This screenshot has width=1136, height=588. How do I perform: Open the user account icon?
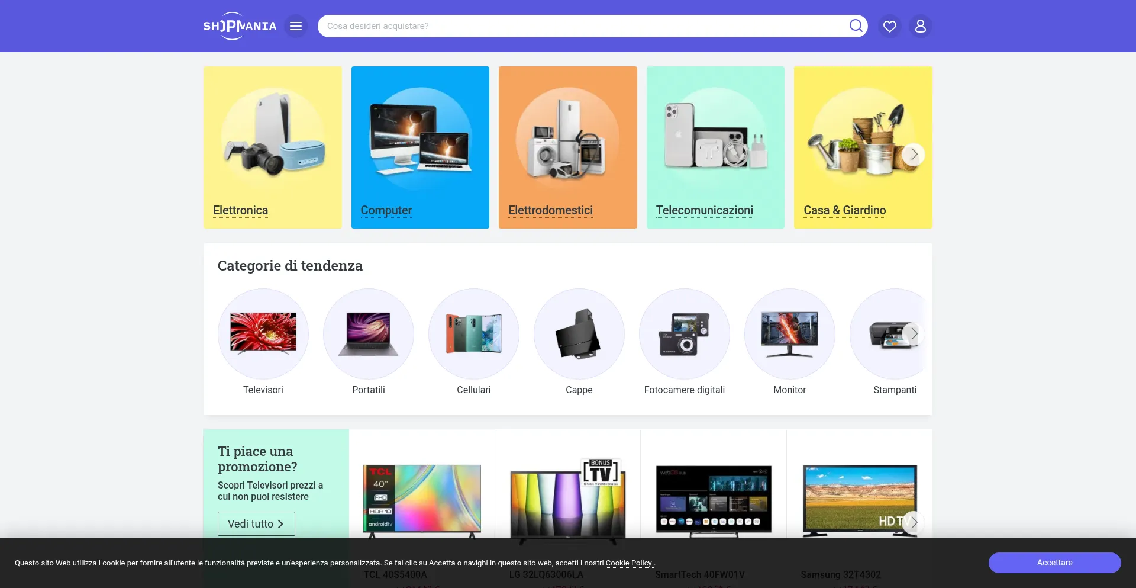pyautogui.click(x=920, y=26)
